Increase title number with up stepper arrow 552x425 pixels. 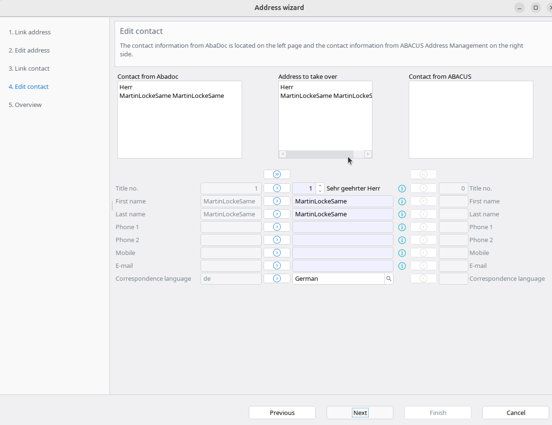tap(320, 186)
